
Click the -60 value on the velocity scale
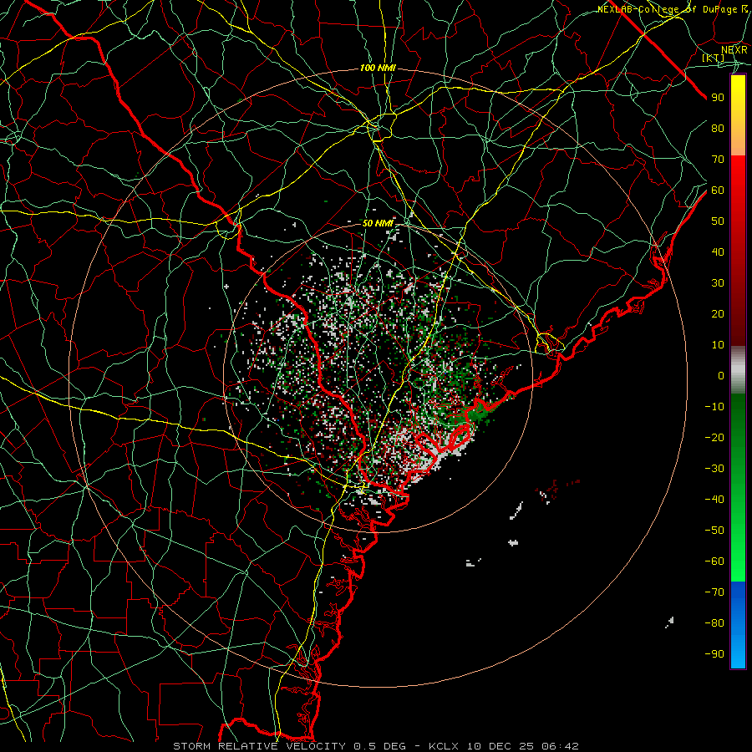pos(714,561)
